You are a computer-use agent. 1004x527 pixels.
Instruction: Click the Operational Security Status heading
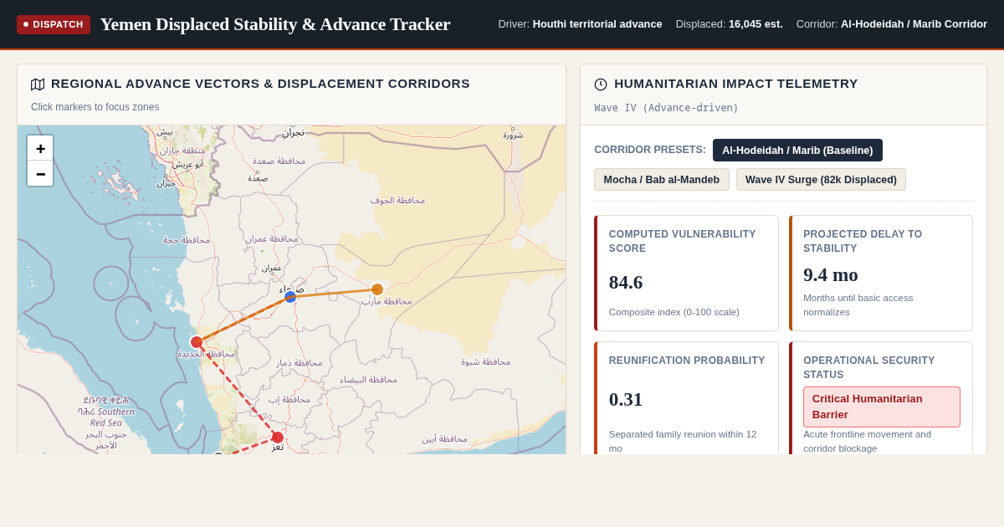869,367
